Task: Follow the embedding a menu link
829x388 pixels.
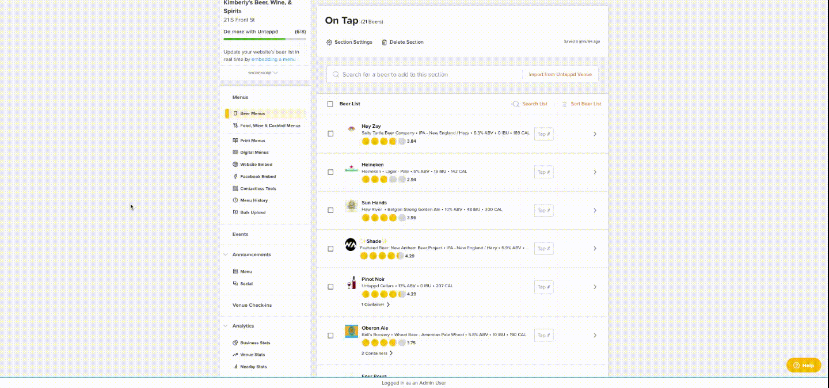Action: tap(273, 59)
